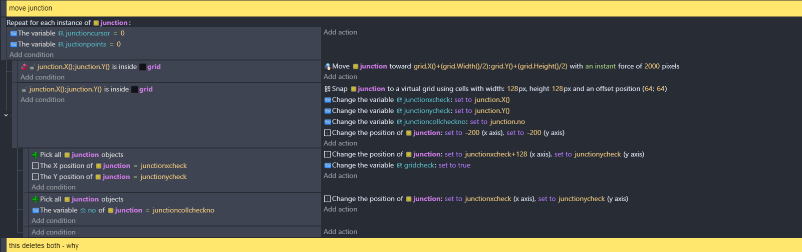Click the Var icon beside the gridcheck action
This screenshot has width=802, height=252.
click(328, 165)
